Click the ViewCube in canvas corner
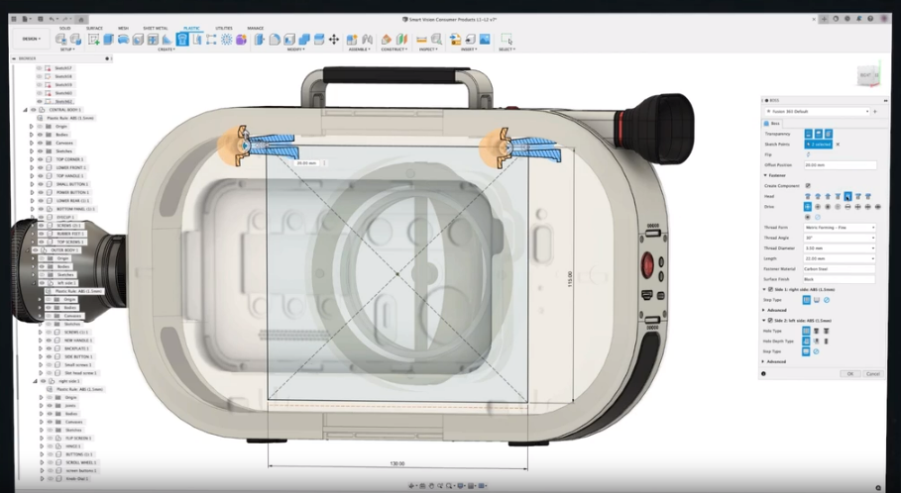 pos(866,76)
